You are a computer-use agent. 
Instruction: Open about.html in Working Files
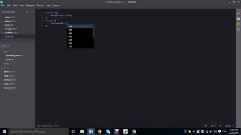click(10, 21)
